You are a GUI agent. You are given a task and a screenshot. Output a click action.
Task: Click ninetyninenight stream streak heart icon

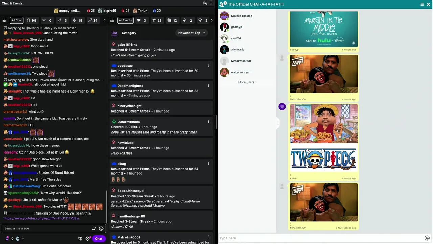point(113,106)
